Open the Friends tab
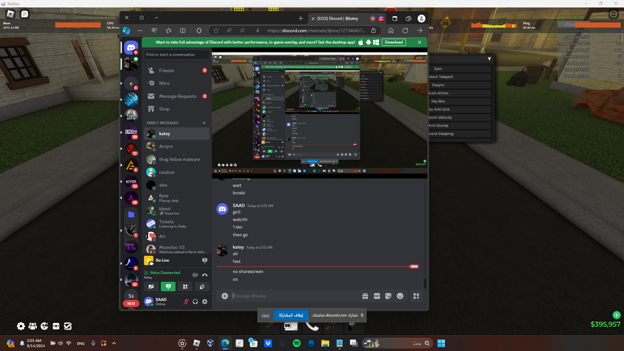Screen dimensions: 624x351 click(x=177, y=71)
